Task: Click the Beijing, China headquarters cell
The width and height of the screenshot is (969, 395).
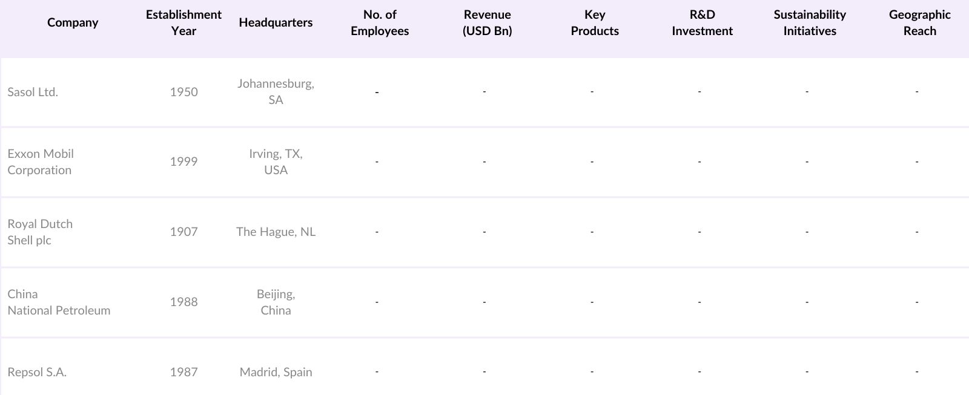Action: pyautogui.click(x=276, y=302)
